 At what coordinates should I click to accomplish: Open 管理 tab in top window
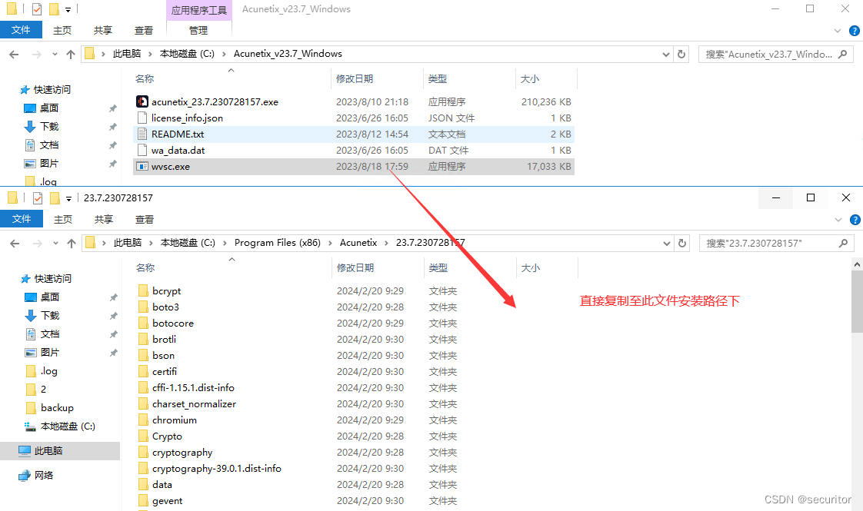[198, 30]
